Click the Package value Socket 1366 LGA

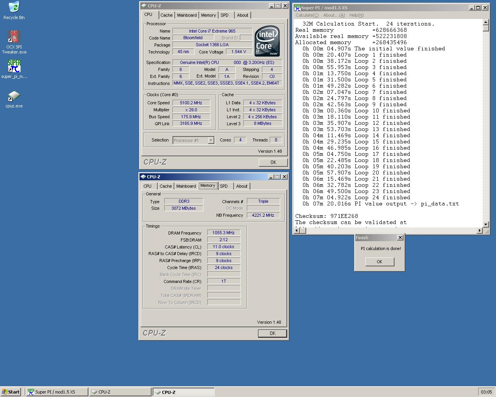tap(212, 45)
